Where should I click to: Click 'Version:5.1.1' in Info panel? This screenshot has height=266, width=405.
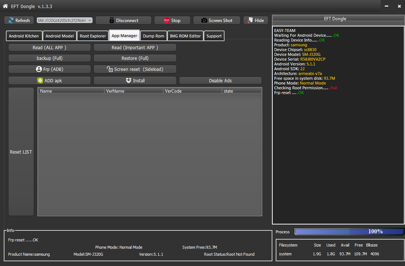point(151,254)
